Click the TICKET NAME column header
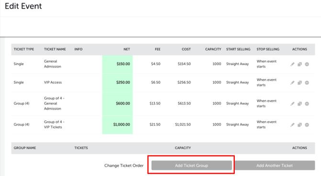The image size is (321, 176). 55,49
